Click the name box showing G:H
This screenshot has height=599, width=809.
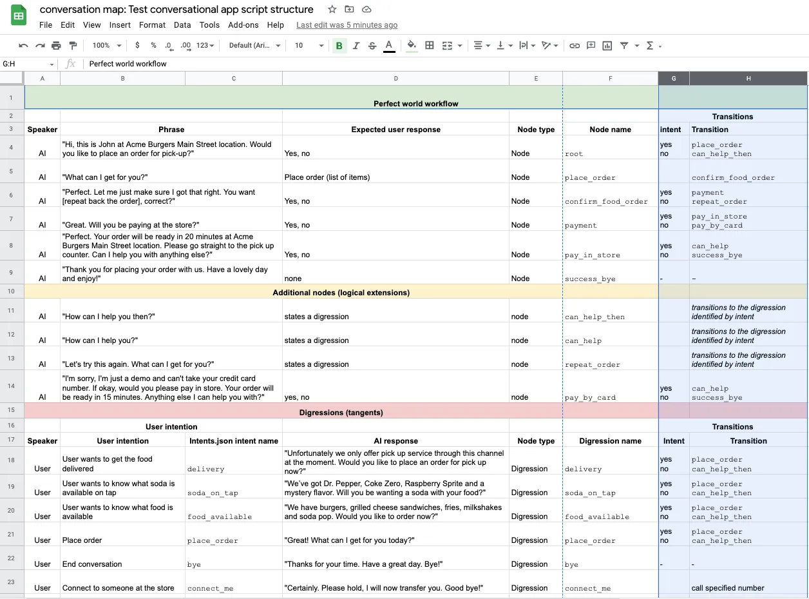coord(24,64)
